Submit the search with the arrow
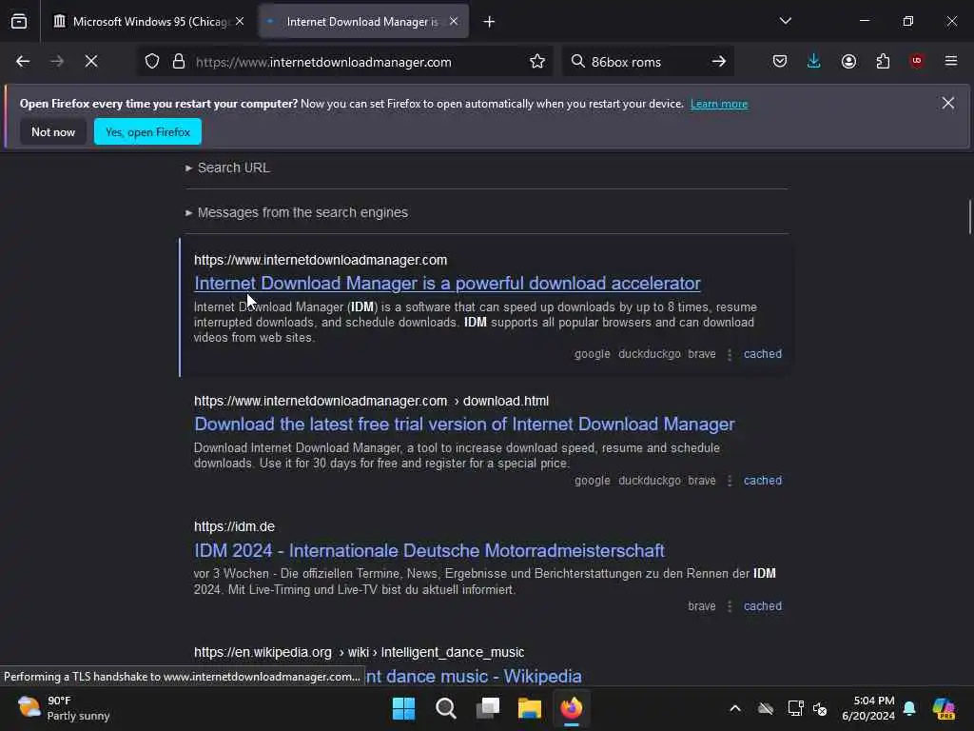Screen dimensions: 974x731 click(719, 61)
